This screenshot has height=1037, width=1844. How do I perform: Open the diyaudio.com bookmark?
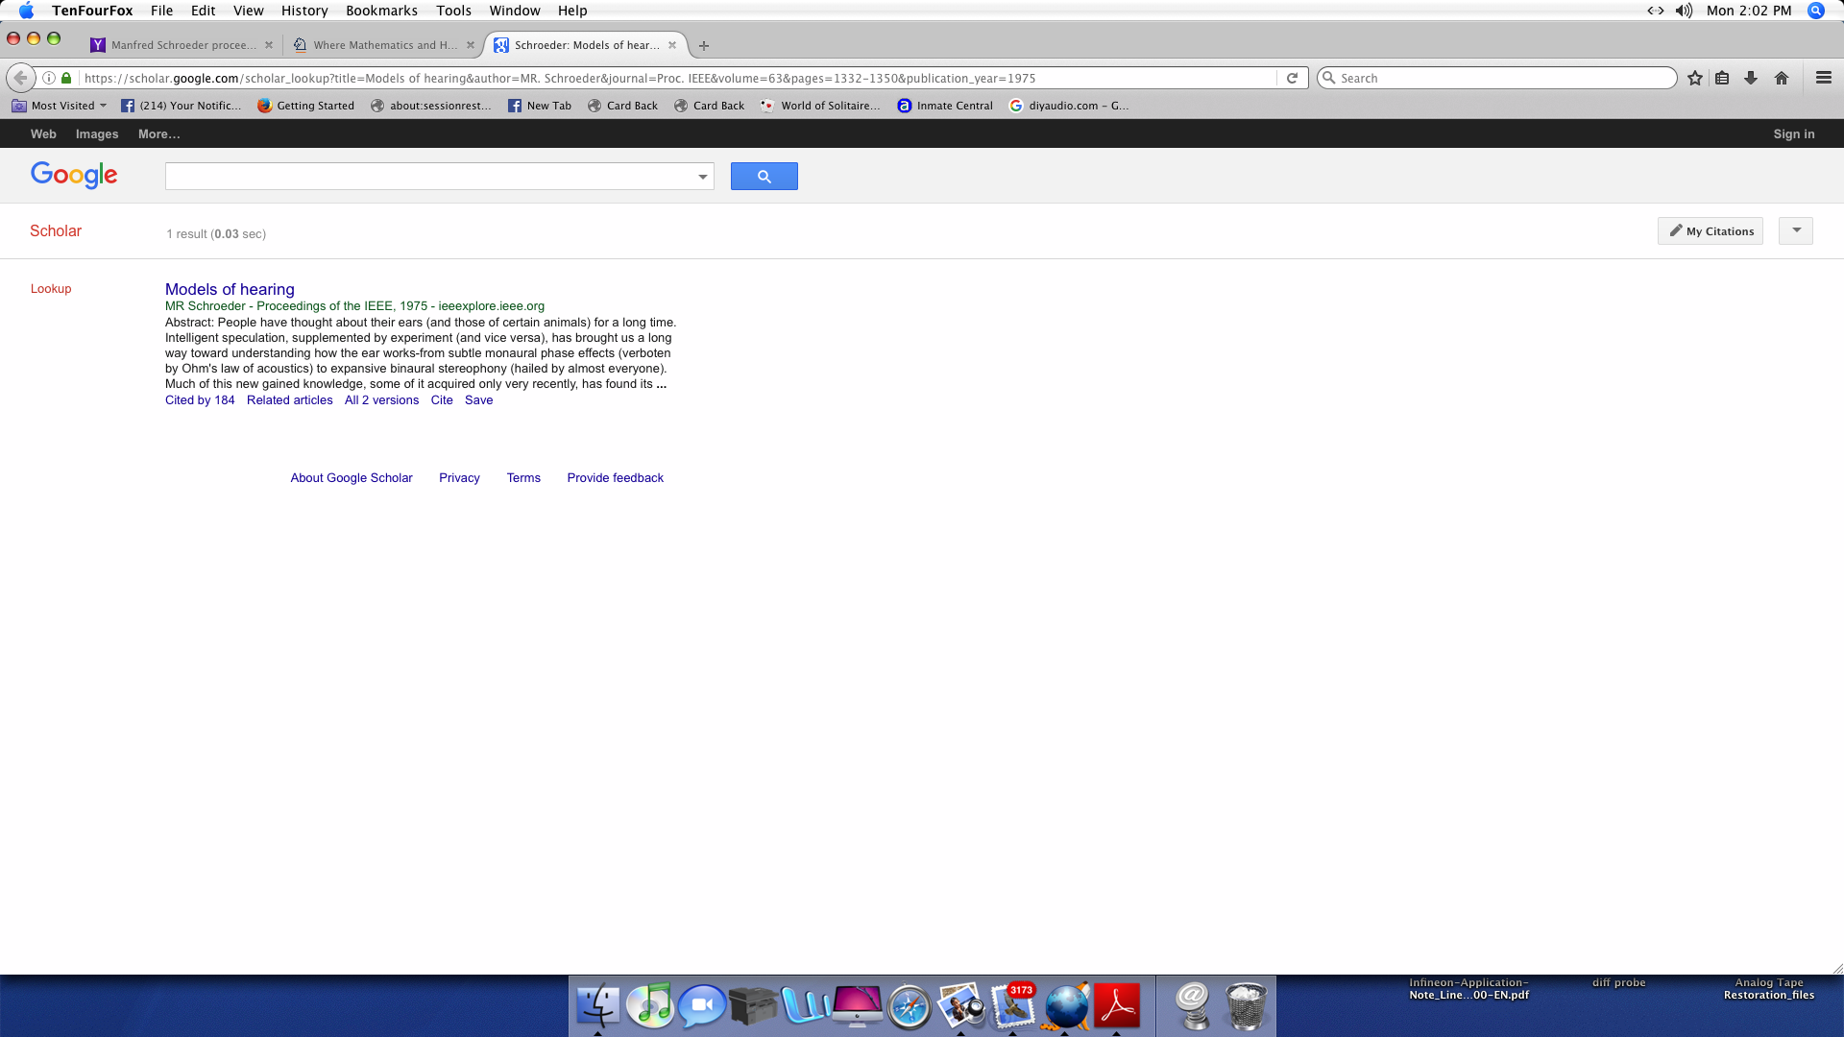1069,106
